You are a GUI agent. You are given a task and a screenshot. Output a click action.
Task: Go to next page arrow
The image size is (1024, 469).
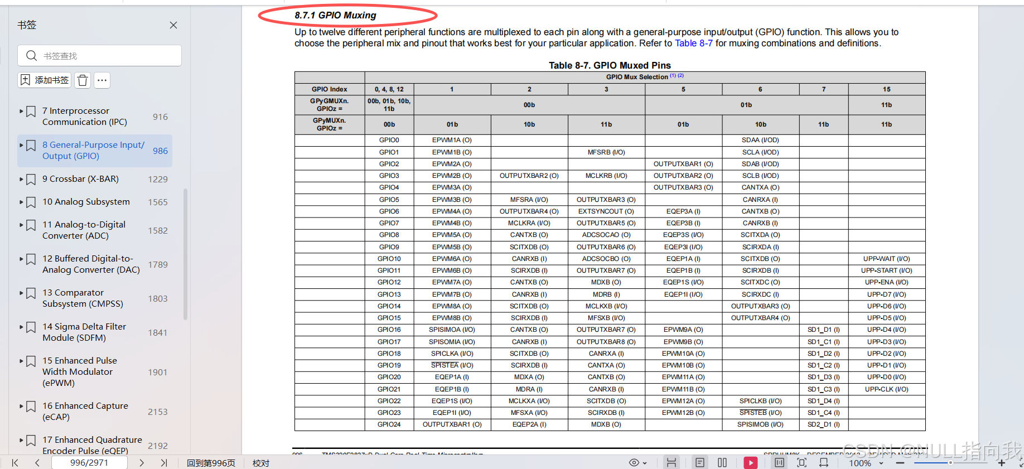(x=142, y=463)
